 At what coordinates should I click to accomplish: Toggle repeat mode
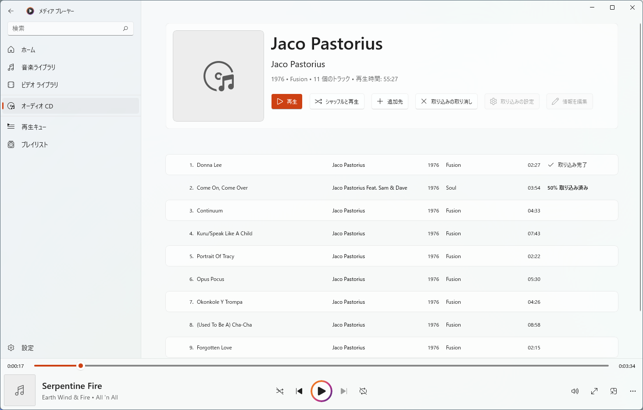[363, 391]
